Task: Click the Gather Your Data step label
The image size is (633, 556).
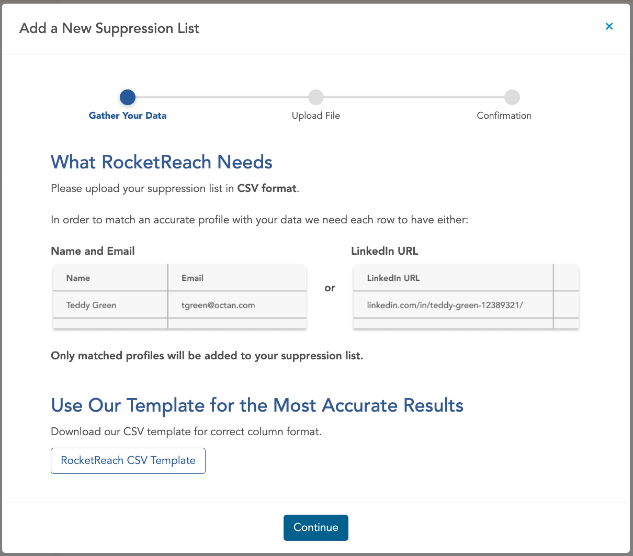Action: pyautogui.click(x=128, y=116)
